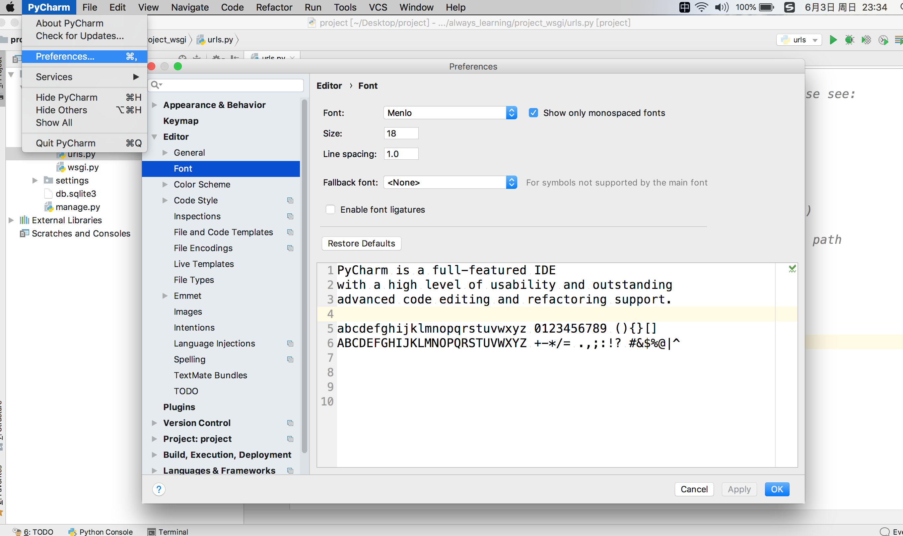This screenshot has height=536, width=903.
Task: Click the Sogou input icon in menu bar
Action: [789, 7]
